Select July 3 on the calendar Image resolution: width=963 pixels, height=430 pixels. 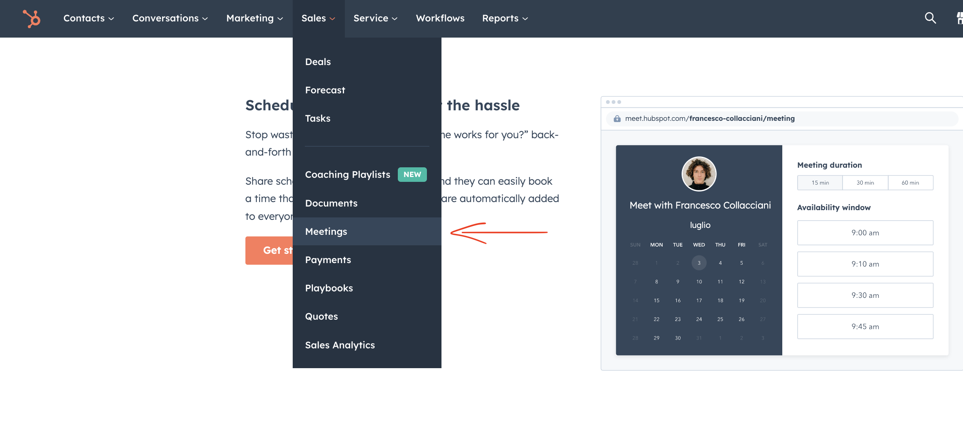(x=699, y=263)
